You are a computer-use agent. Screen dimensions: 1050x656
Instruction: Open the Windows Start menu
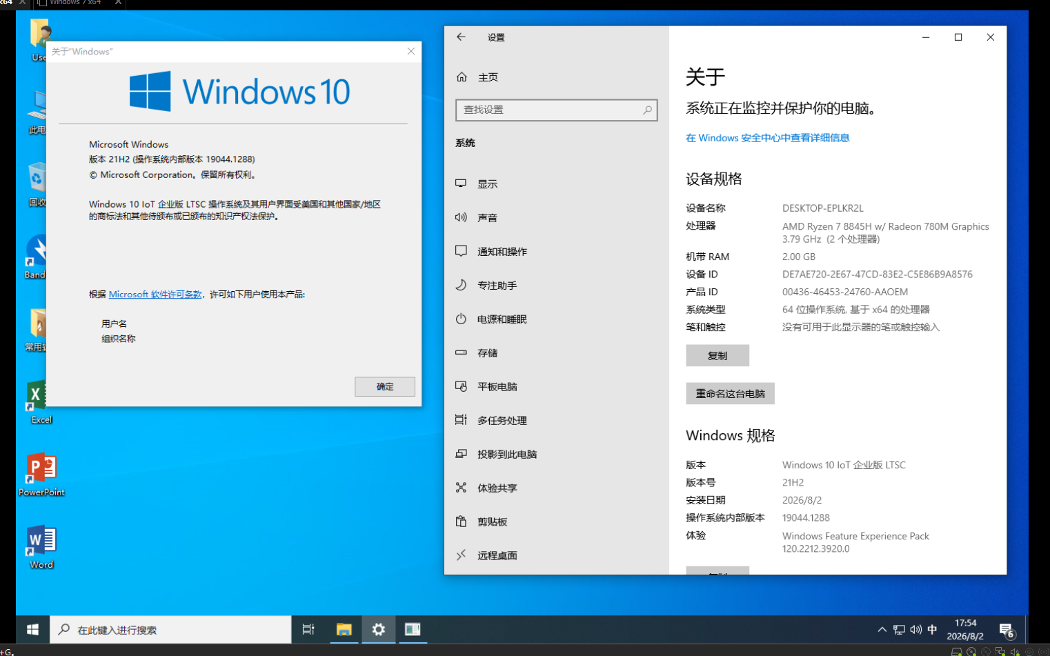tap(32, 630)
